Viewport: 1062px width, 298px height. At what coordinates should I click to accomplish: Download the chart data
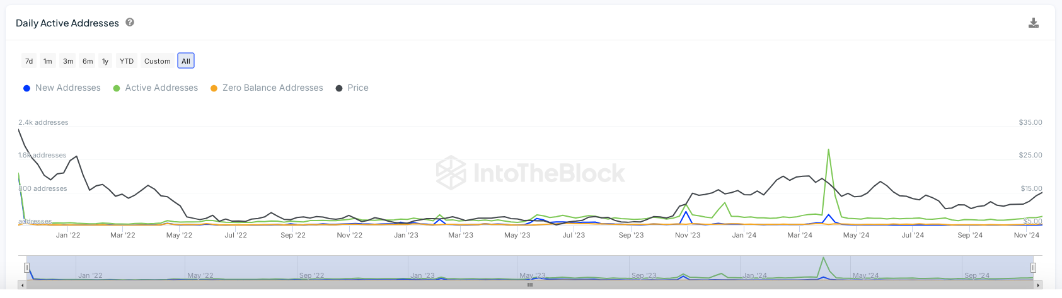point(1033,23)
